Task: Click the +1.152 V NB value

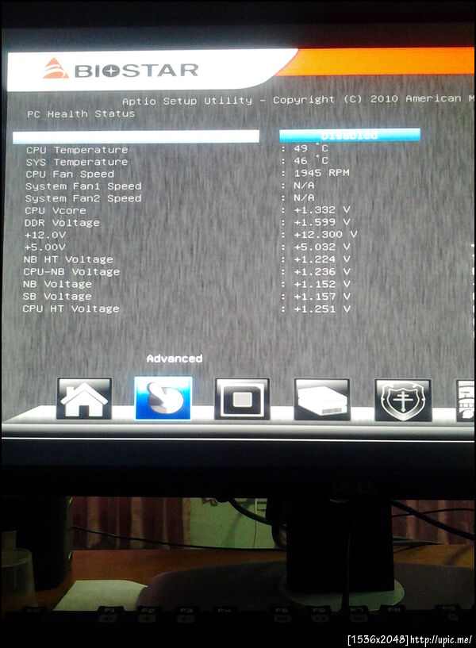Action: pyautogui.click(x=322, y=284)
